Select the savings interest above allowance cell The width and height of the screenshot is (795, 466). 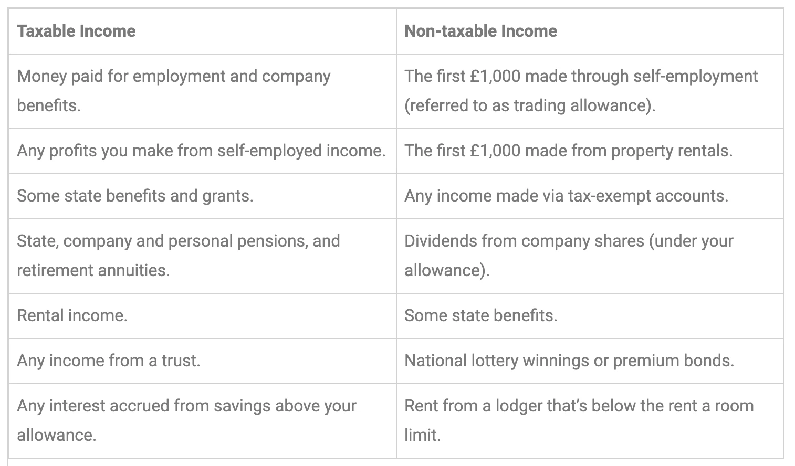202,421
